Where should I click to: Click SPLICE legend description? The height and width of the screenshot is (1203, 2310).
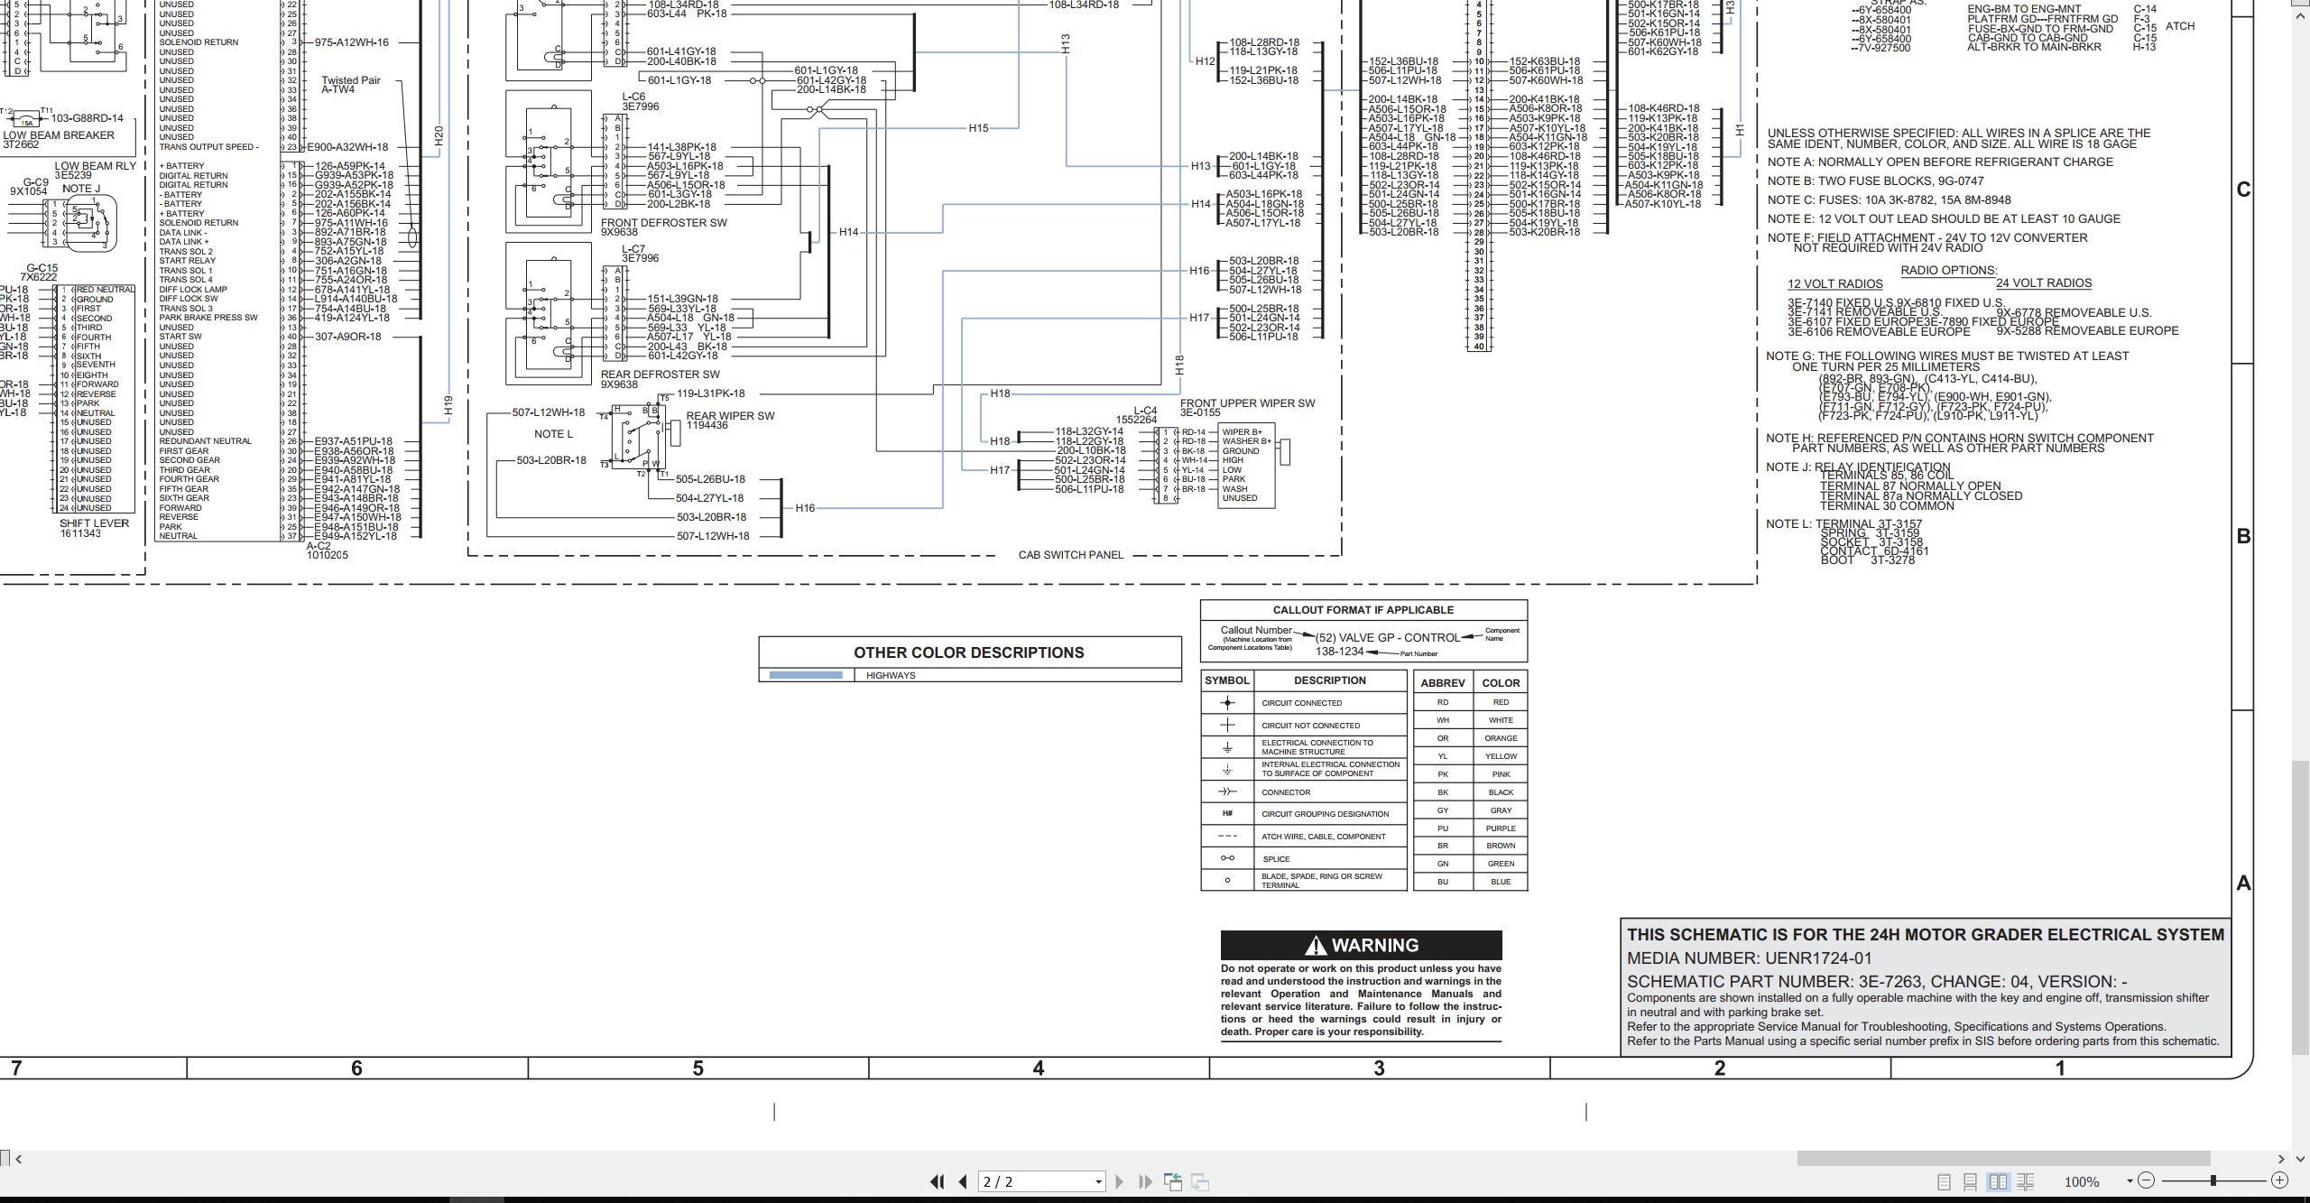(1276, 859)
